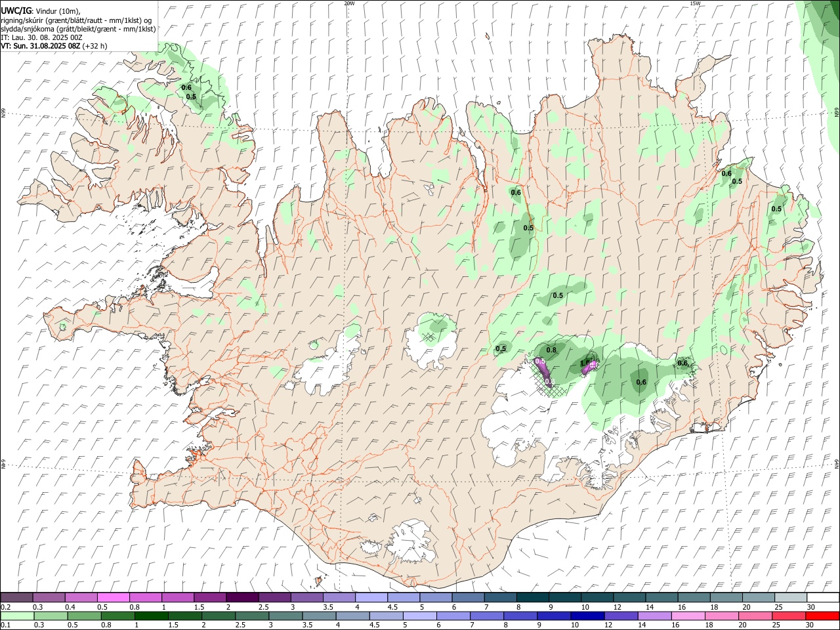Pick the periwinkle 6–7 lower scale swatch
Screen dimensions: 840x630
point(453,616)
